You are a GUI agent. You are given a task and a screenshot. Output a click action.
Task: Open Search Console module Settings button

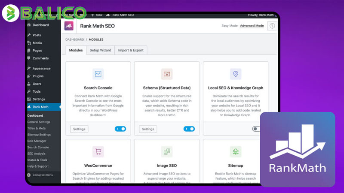[x=79, y=129]
